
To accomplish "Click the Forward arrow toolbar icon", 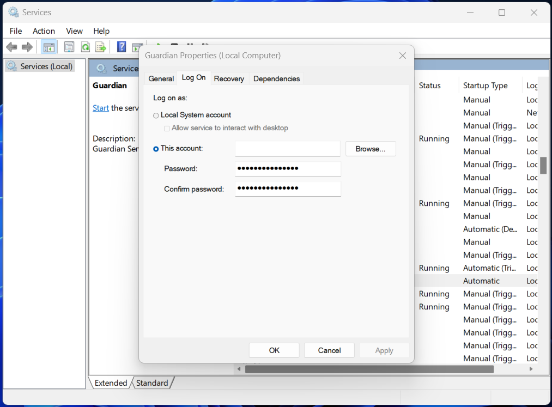I will (x=27, y=47).
